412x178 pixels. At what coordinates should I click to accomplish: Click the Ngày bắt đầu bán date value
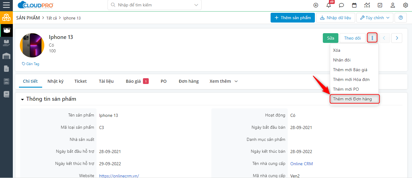pos(301,127)
